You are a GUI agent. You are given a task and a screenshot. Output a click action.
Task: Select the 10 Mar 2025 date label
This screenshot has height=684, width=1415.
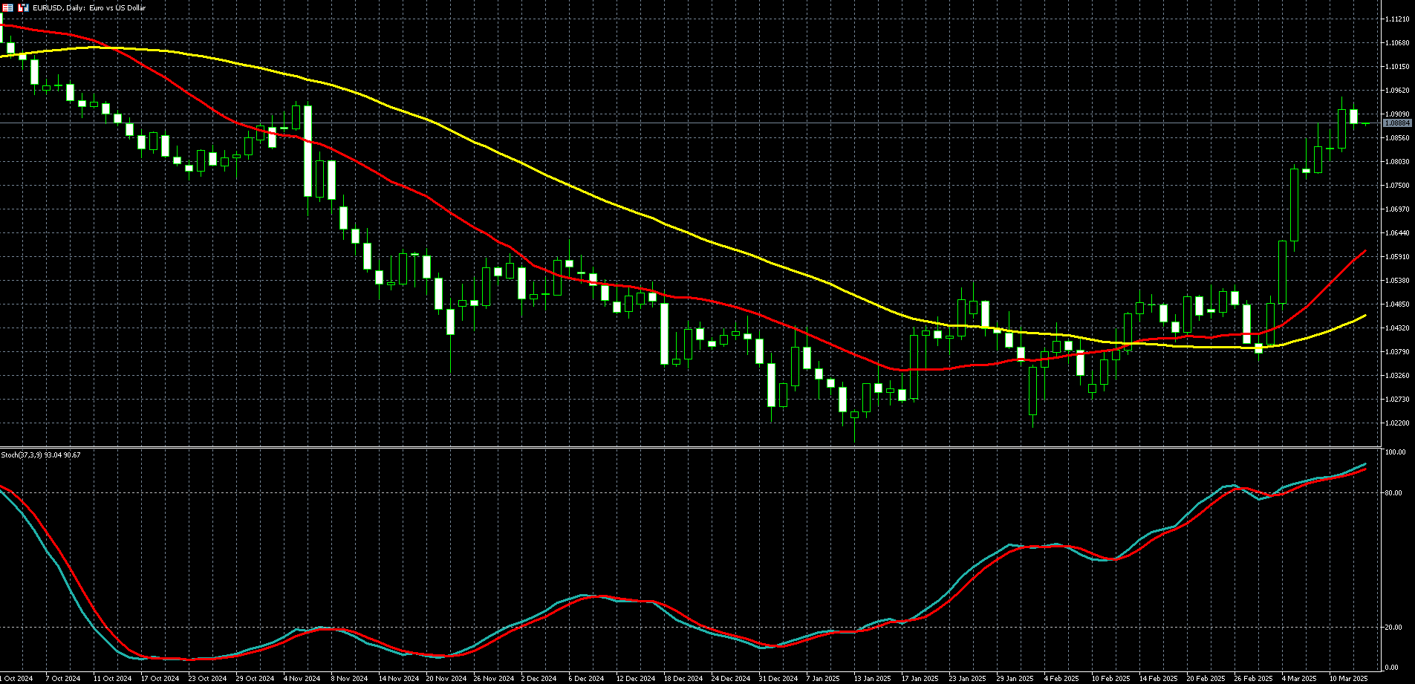pyautogui.click(x=1348, y=678)
